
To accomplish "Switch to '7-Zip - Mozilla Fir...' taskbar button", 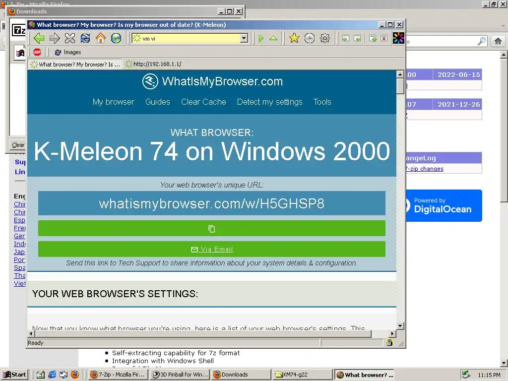I will pos(118,375).
